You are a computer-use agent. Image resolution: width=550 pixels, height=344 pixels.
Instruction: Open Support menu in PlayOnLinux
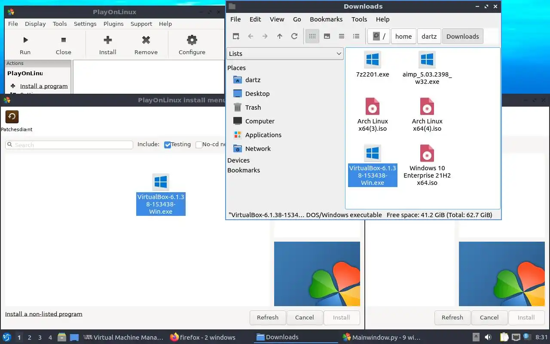point(141,24)
